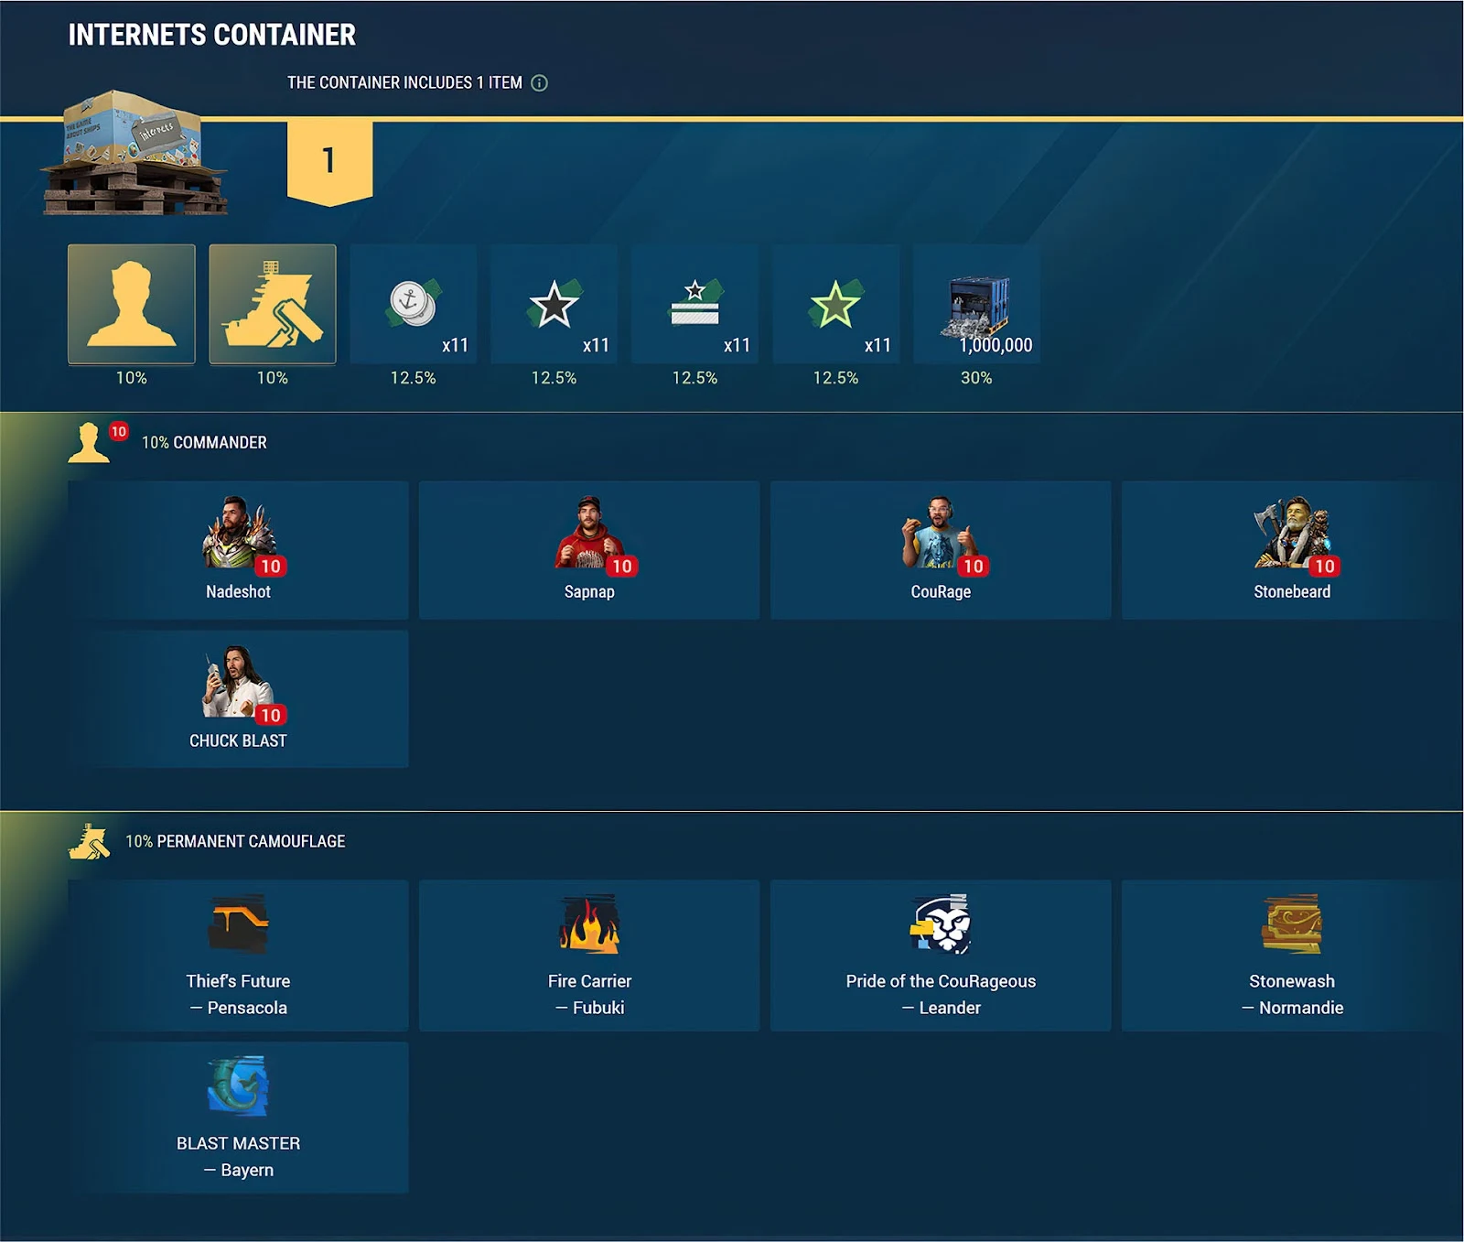Viewport: 1464px width, 1242px height.
Task: Click the Stonewash camouflage icon
Action: click(1291, 925)
